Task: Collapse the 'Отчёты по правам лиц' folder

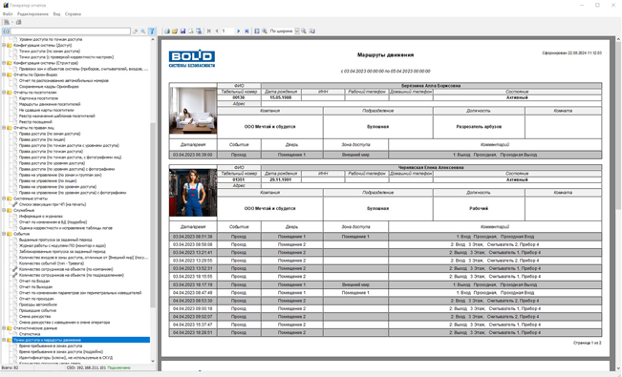Action: point(4,128)
